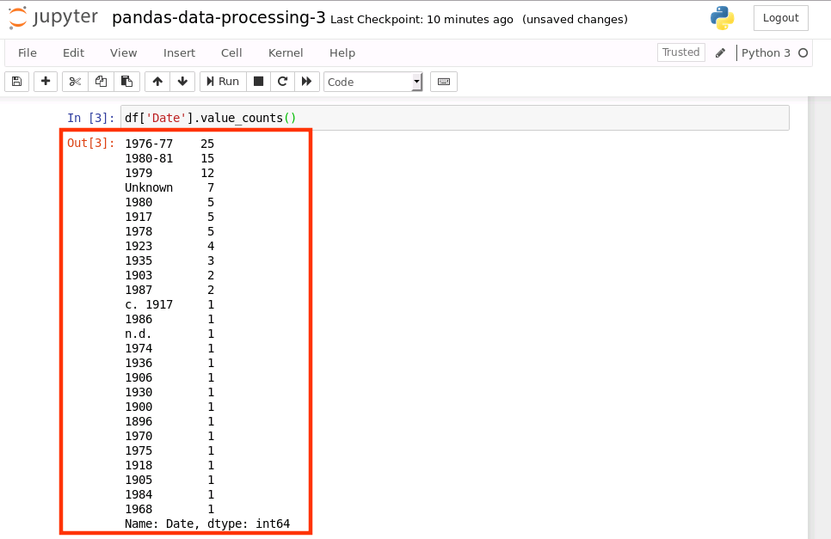Insert a cell below with plus icon

pos(46,82)
